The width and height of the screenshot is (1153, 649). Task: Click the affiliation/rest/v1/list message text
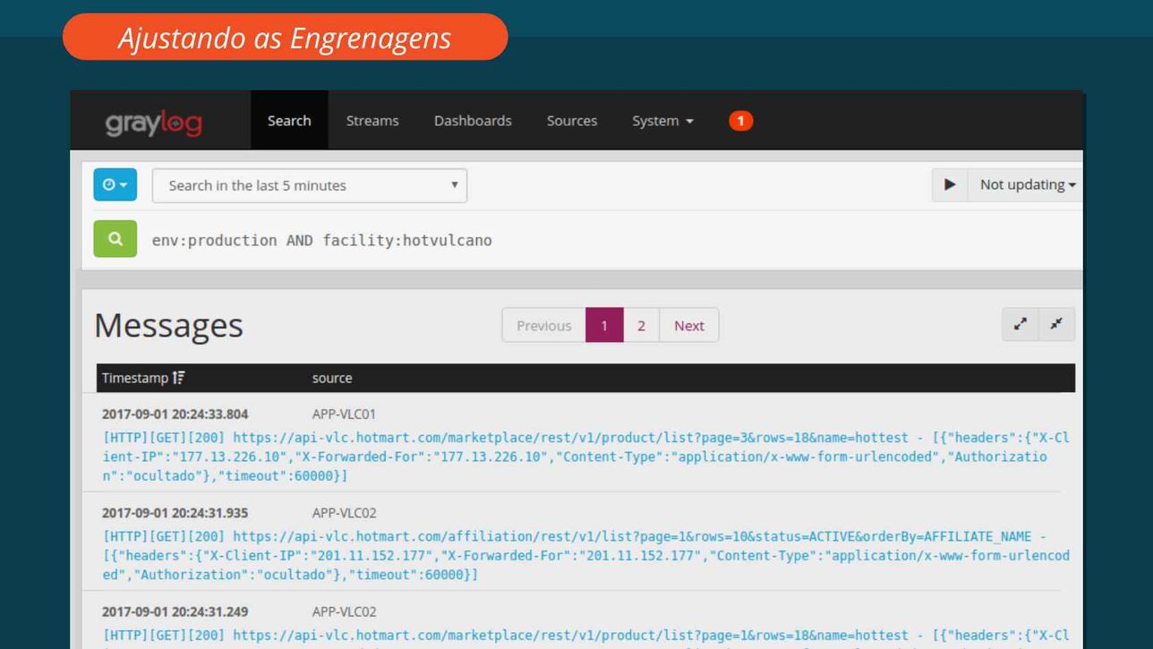click(x=586, y=556)
